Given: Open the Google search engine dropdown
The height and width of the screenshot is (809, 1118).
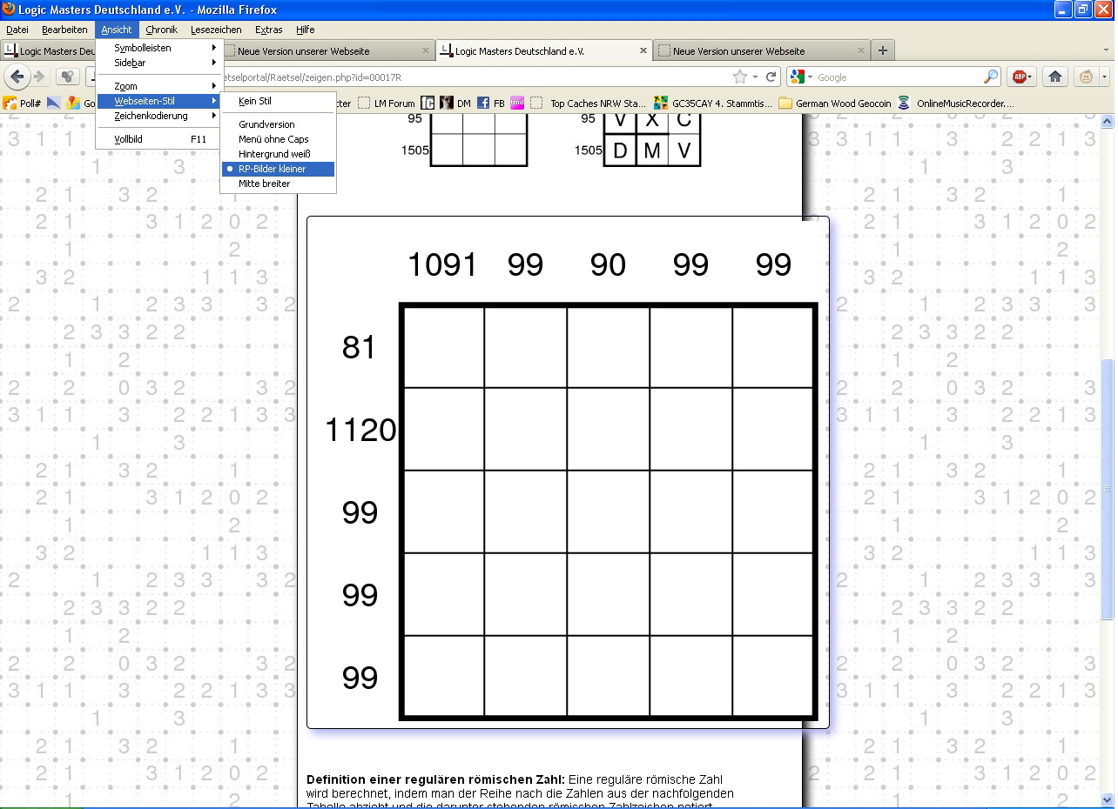Looking at the screenshot, I should pyautogui.click(x=802, y=77).
